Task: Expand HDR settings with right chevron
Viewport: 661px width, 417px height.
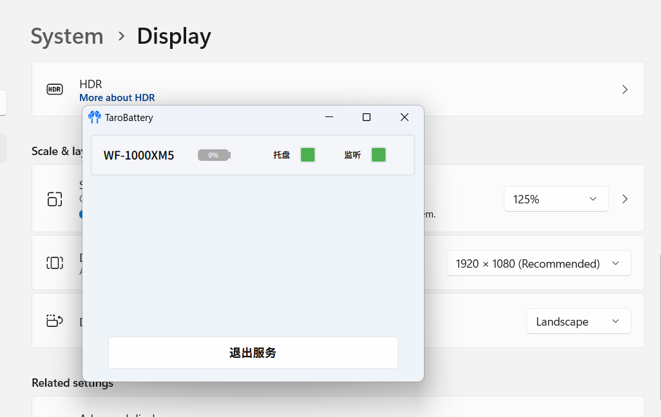Action: coord(625,89)
